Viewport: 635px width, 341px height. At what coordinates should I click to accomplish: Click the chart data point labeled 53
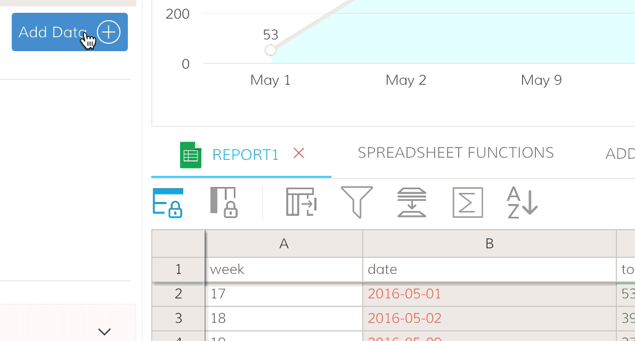coord(271,50)
